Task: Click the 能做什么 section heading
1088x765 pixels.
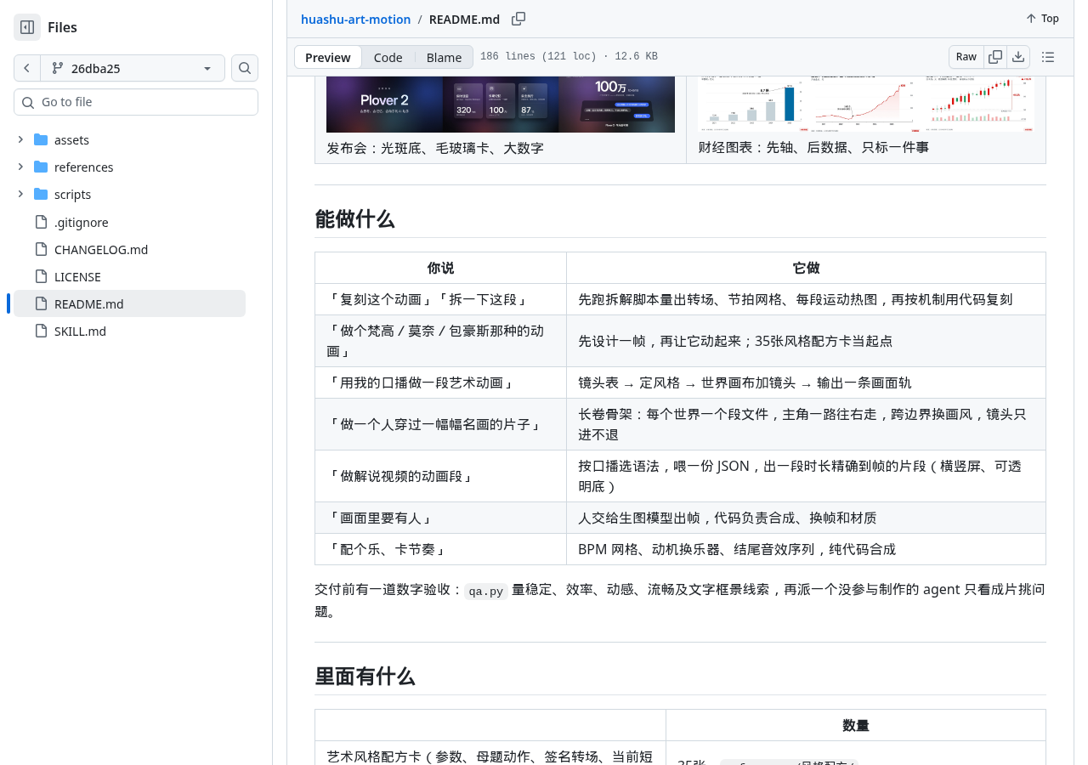Action: (x=354, y=218)
